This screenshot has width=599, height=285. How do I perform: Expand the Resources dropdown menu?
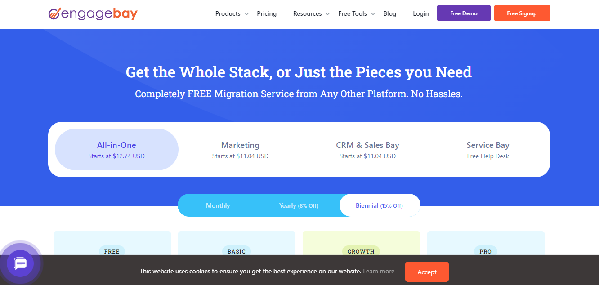point(311,13)
